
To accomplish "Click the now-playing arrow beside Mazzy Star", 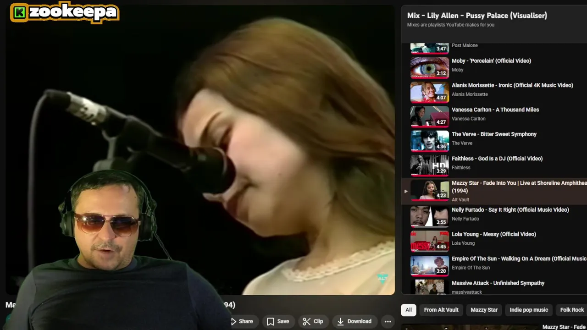I will (x=405, y=191).
